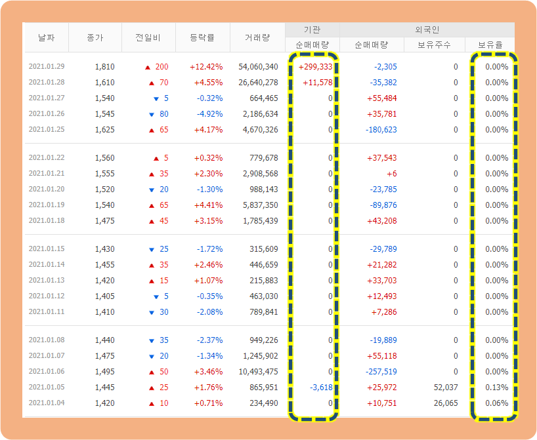Click the volume value 10,493,475
Screen dimensions: 537x440
[258, 372]
